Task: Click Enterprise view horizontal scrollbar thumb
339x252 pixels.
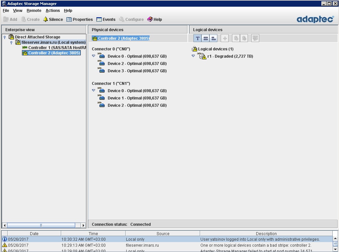Action: (x=41, y=225)
